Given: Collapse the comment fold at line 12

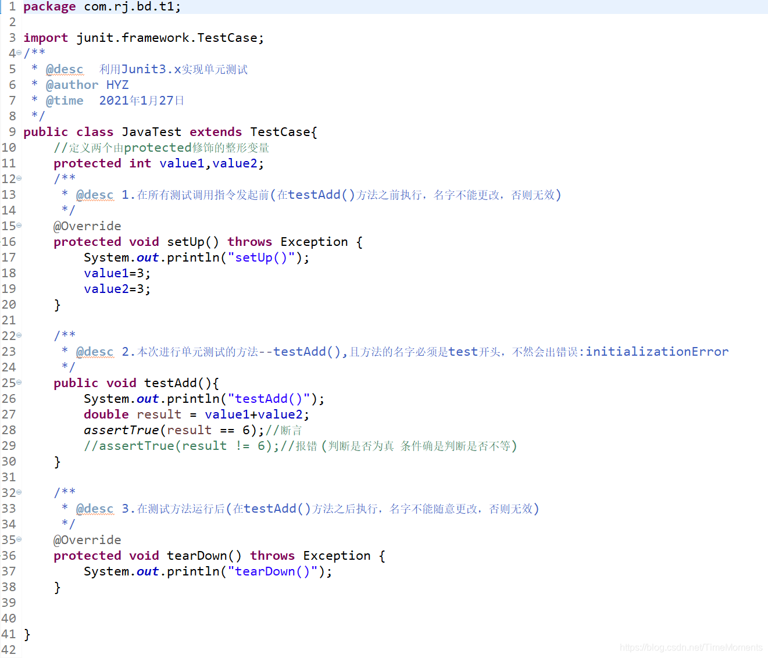Looking at the screenshot, I should 19,178.
